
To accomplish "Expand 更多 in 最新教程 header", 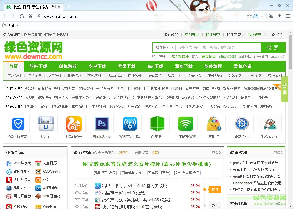I will (x=278, y=153).
